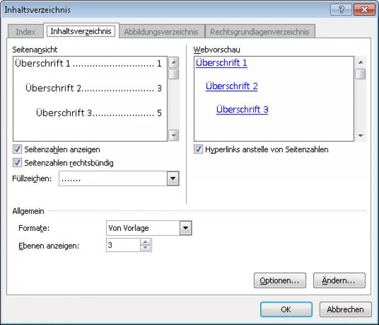The height and width of the screenshot is (325, 379).
Task: Confirm with the OK button
Action: 286,309
